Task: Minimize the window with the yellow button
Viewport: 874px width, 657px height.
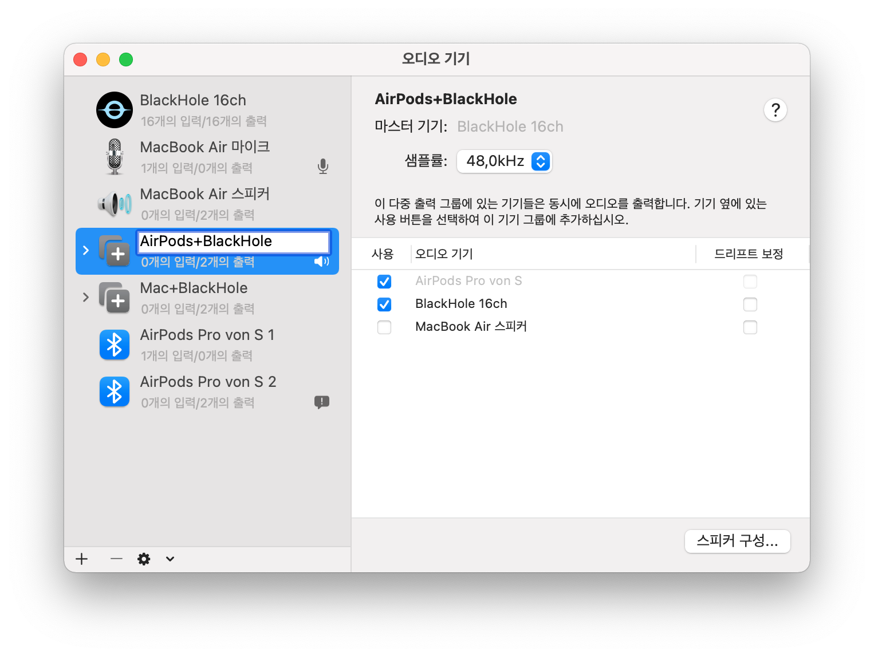Action: 103,60
